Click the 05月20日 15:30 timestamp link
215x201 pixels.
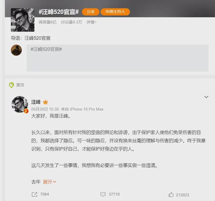[x=45, y=109]
